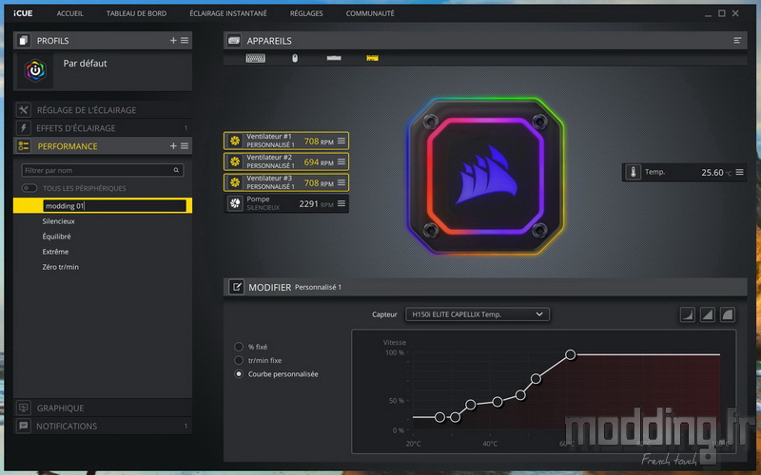Image resolution: width=761 pixels, height=475 pixels.
Task: Apply the extreme curve preset shape
Action: click(x=728, y=314)
